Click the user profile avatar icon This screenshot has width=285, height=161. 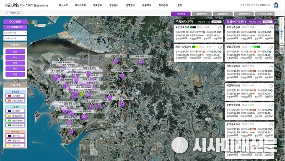pyautogui.click(x=276, y=5)
